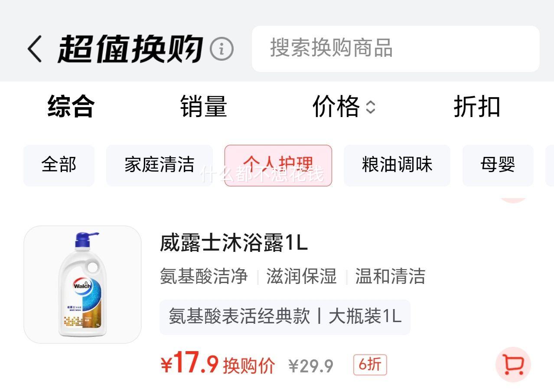Tap the ¥17.9 换购价 price
Screen dimensions: 554x391
click(x=218, y=365)
